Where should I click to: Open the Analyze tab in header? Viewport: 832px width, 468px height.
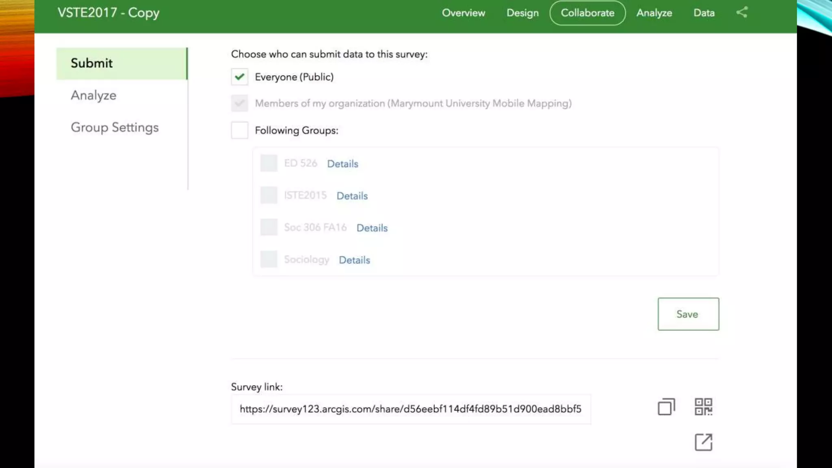[x=654, y=13]
